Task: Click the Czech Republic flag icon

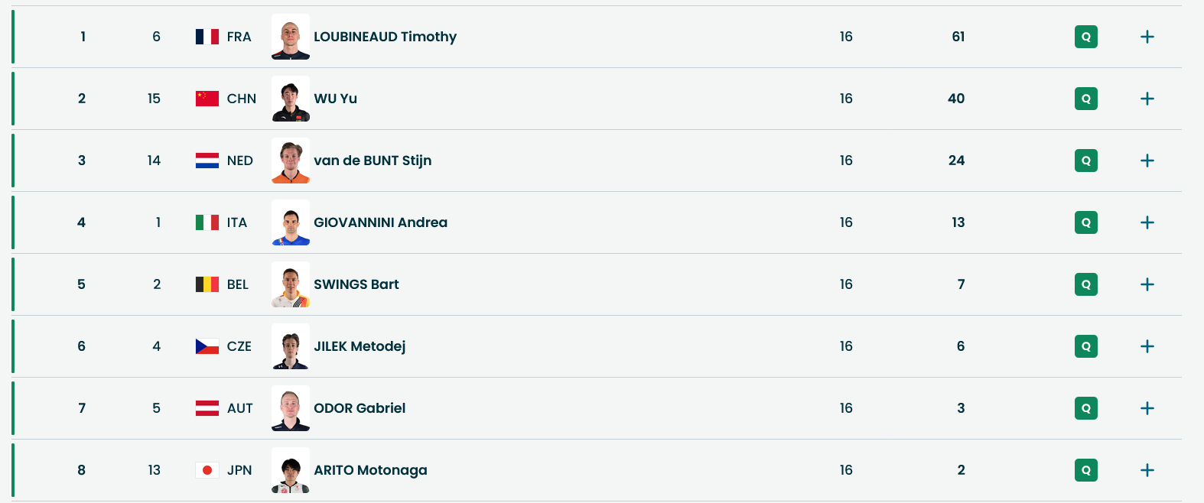Action: pyautogui.click(x=207, y=346)
